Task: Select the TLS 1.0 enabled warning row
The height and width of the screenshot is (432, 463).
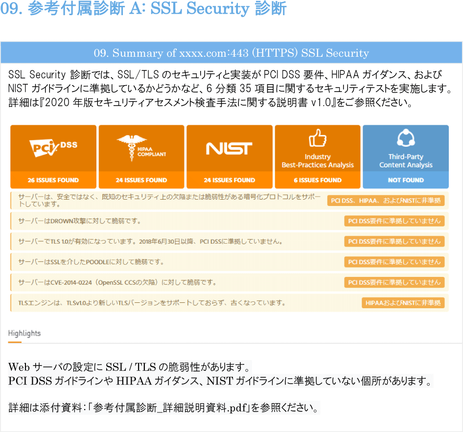Action: tap(230, 241)
